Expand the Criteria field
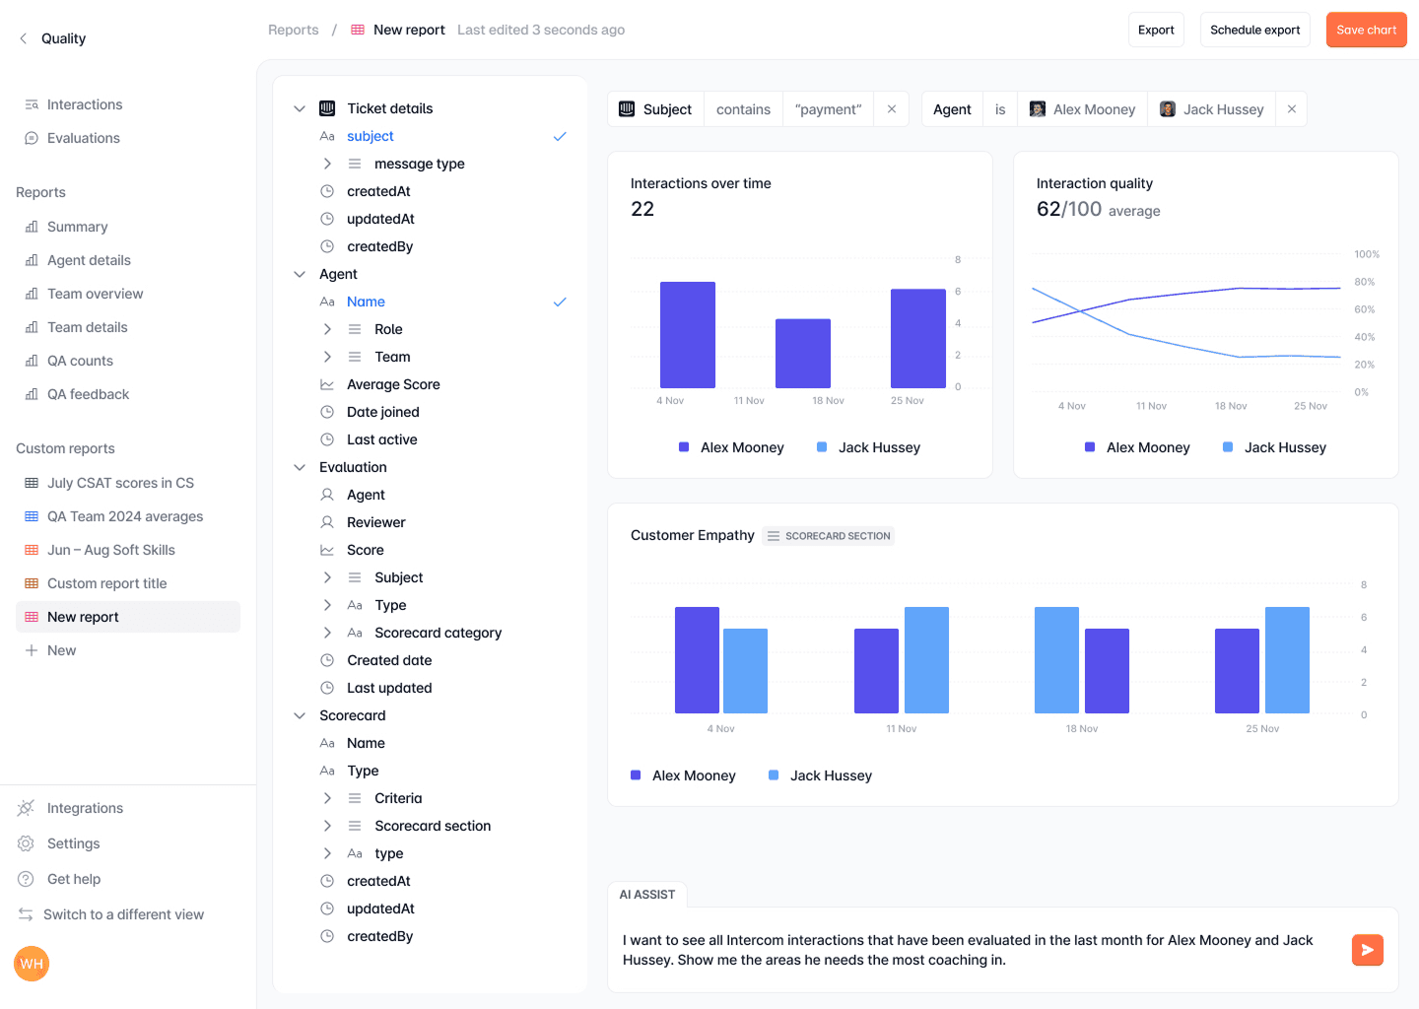The height and width of the screenshot is (1009, 1419). pos(327,798)
